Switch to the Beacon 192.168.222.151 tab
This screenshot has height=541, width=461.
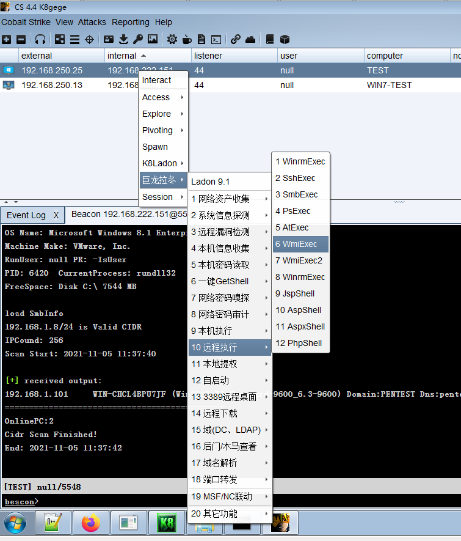click(x=128, y=215)
